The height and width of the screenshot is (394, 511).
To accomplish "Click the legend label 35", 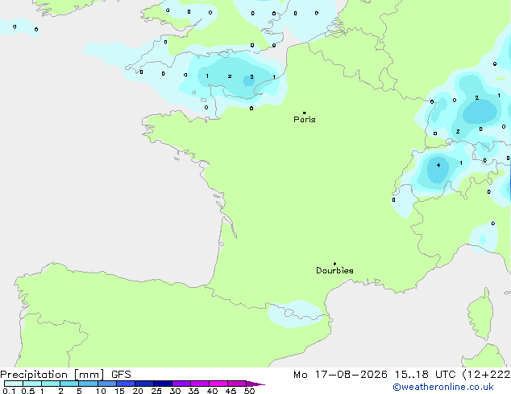I will [193, 391].
